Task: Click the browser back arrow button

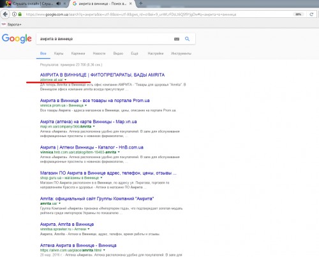Action: pyautogui.click(x=5, y=14)
